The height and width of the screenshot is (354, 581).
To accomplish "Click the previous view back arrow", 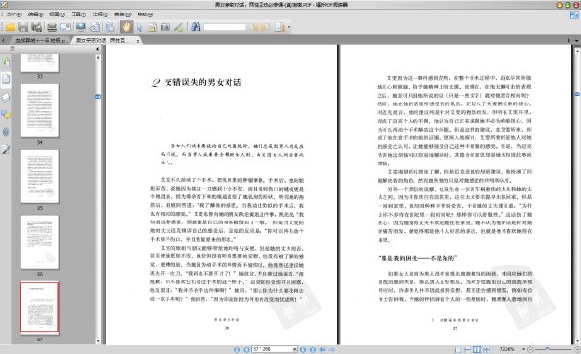I will point(322,349).
